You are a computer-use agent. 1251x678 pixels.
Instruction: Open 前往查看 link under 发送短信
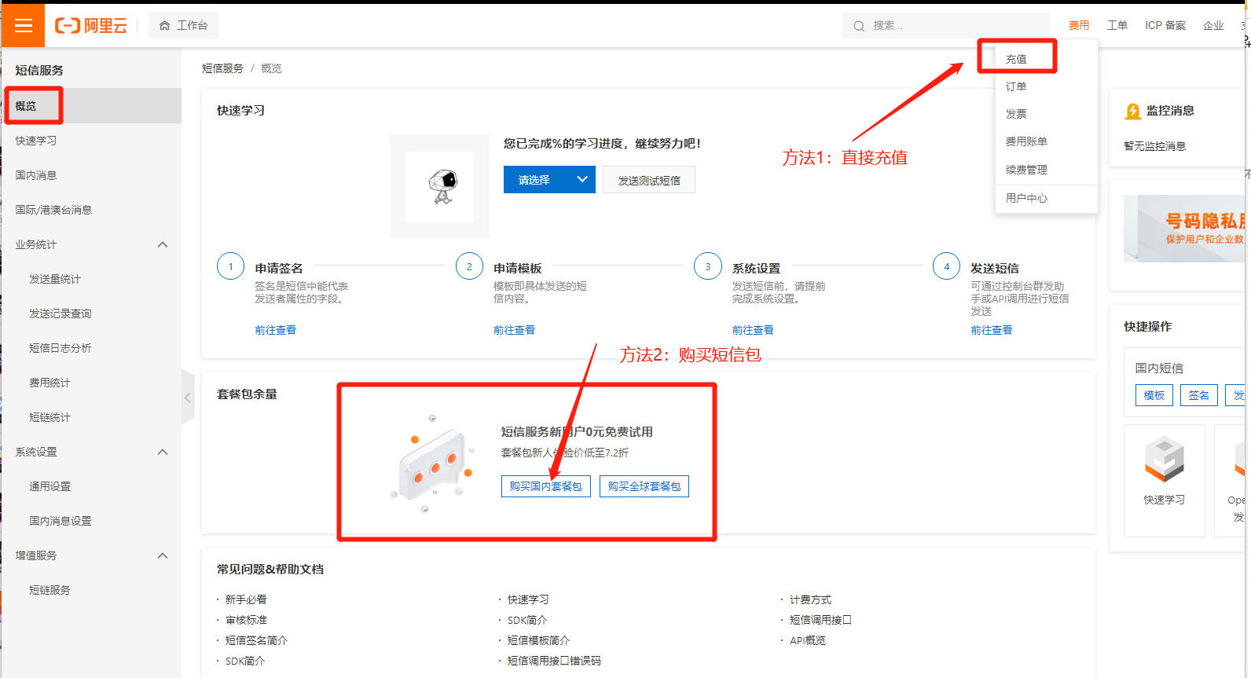[991, 330]
